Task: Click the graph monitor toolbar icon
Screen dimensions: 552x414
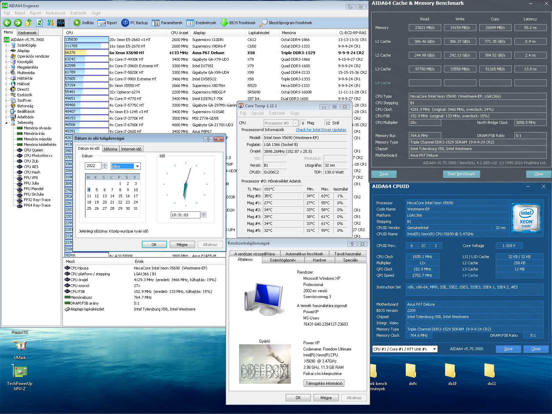Action: 61,23
